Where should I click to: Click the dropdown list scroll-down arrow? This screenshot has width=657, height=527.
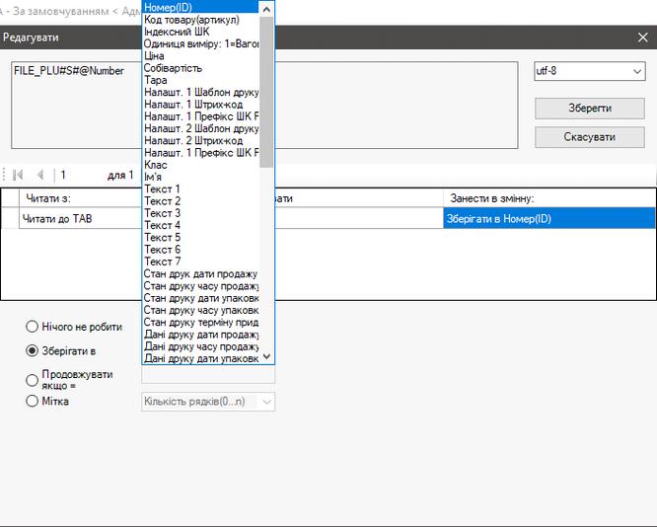point(266,356)
